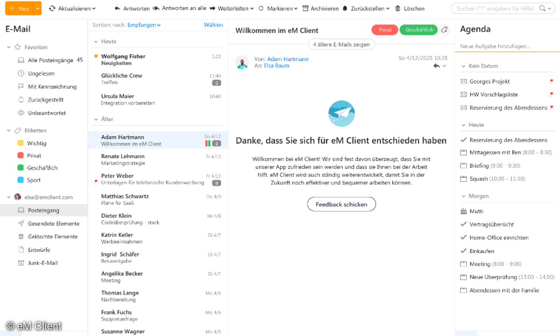
Task: Collapse the Älter message group
Action: [x=96, y=119]
